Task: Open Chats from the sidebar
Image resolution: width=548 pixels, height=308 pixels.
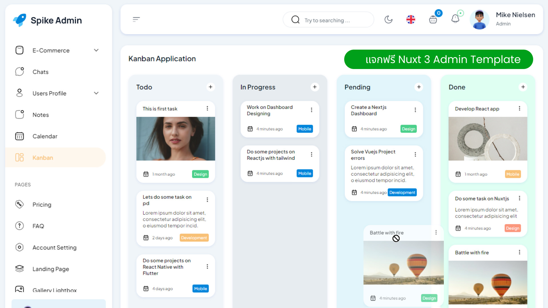Action: [56, 72]
